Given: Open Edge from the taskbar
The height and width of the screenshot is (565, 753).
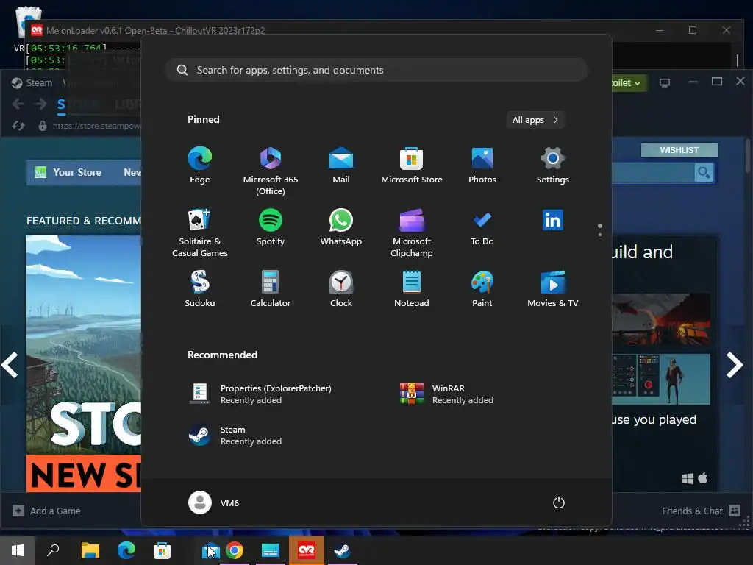Looking at the screenshot, I should (x=126, y=550).
